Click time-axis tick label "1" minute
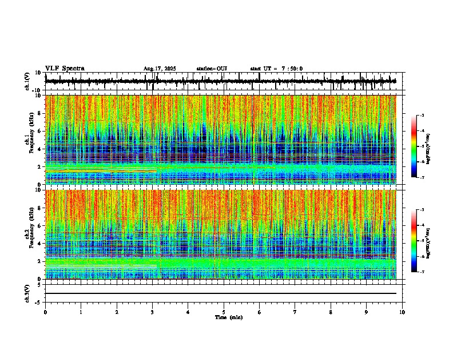Viewport: 453px width, 350px height. pyautogui.click(x=81, y=312)
